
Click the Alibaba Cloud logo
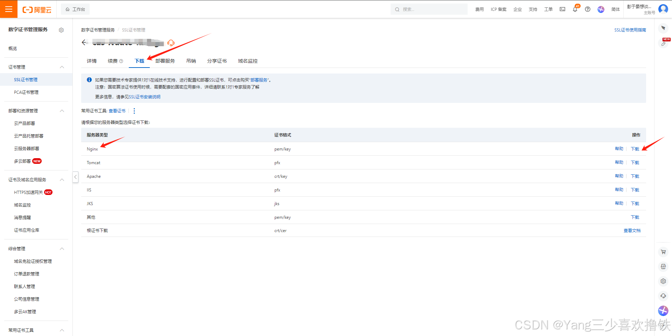(x=37, y=9)
